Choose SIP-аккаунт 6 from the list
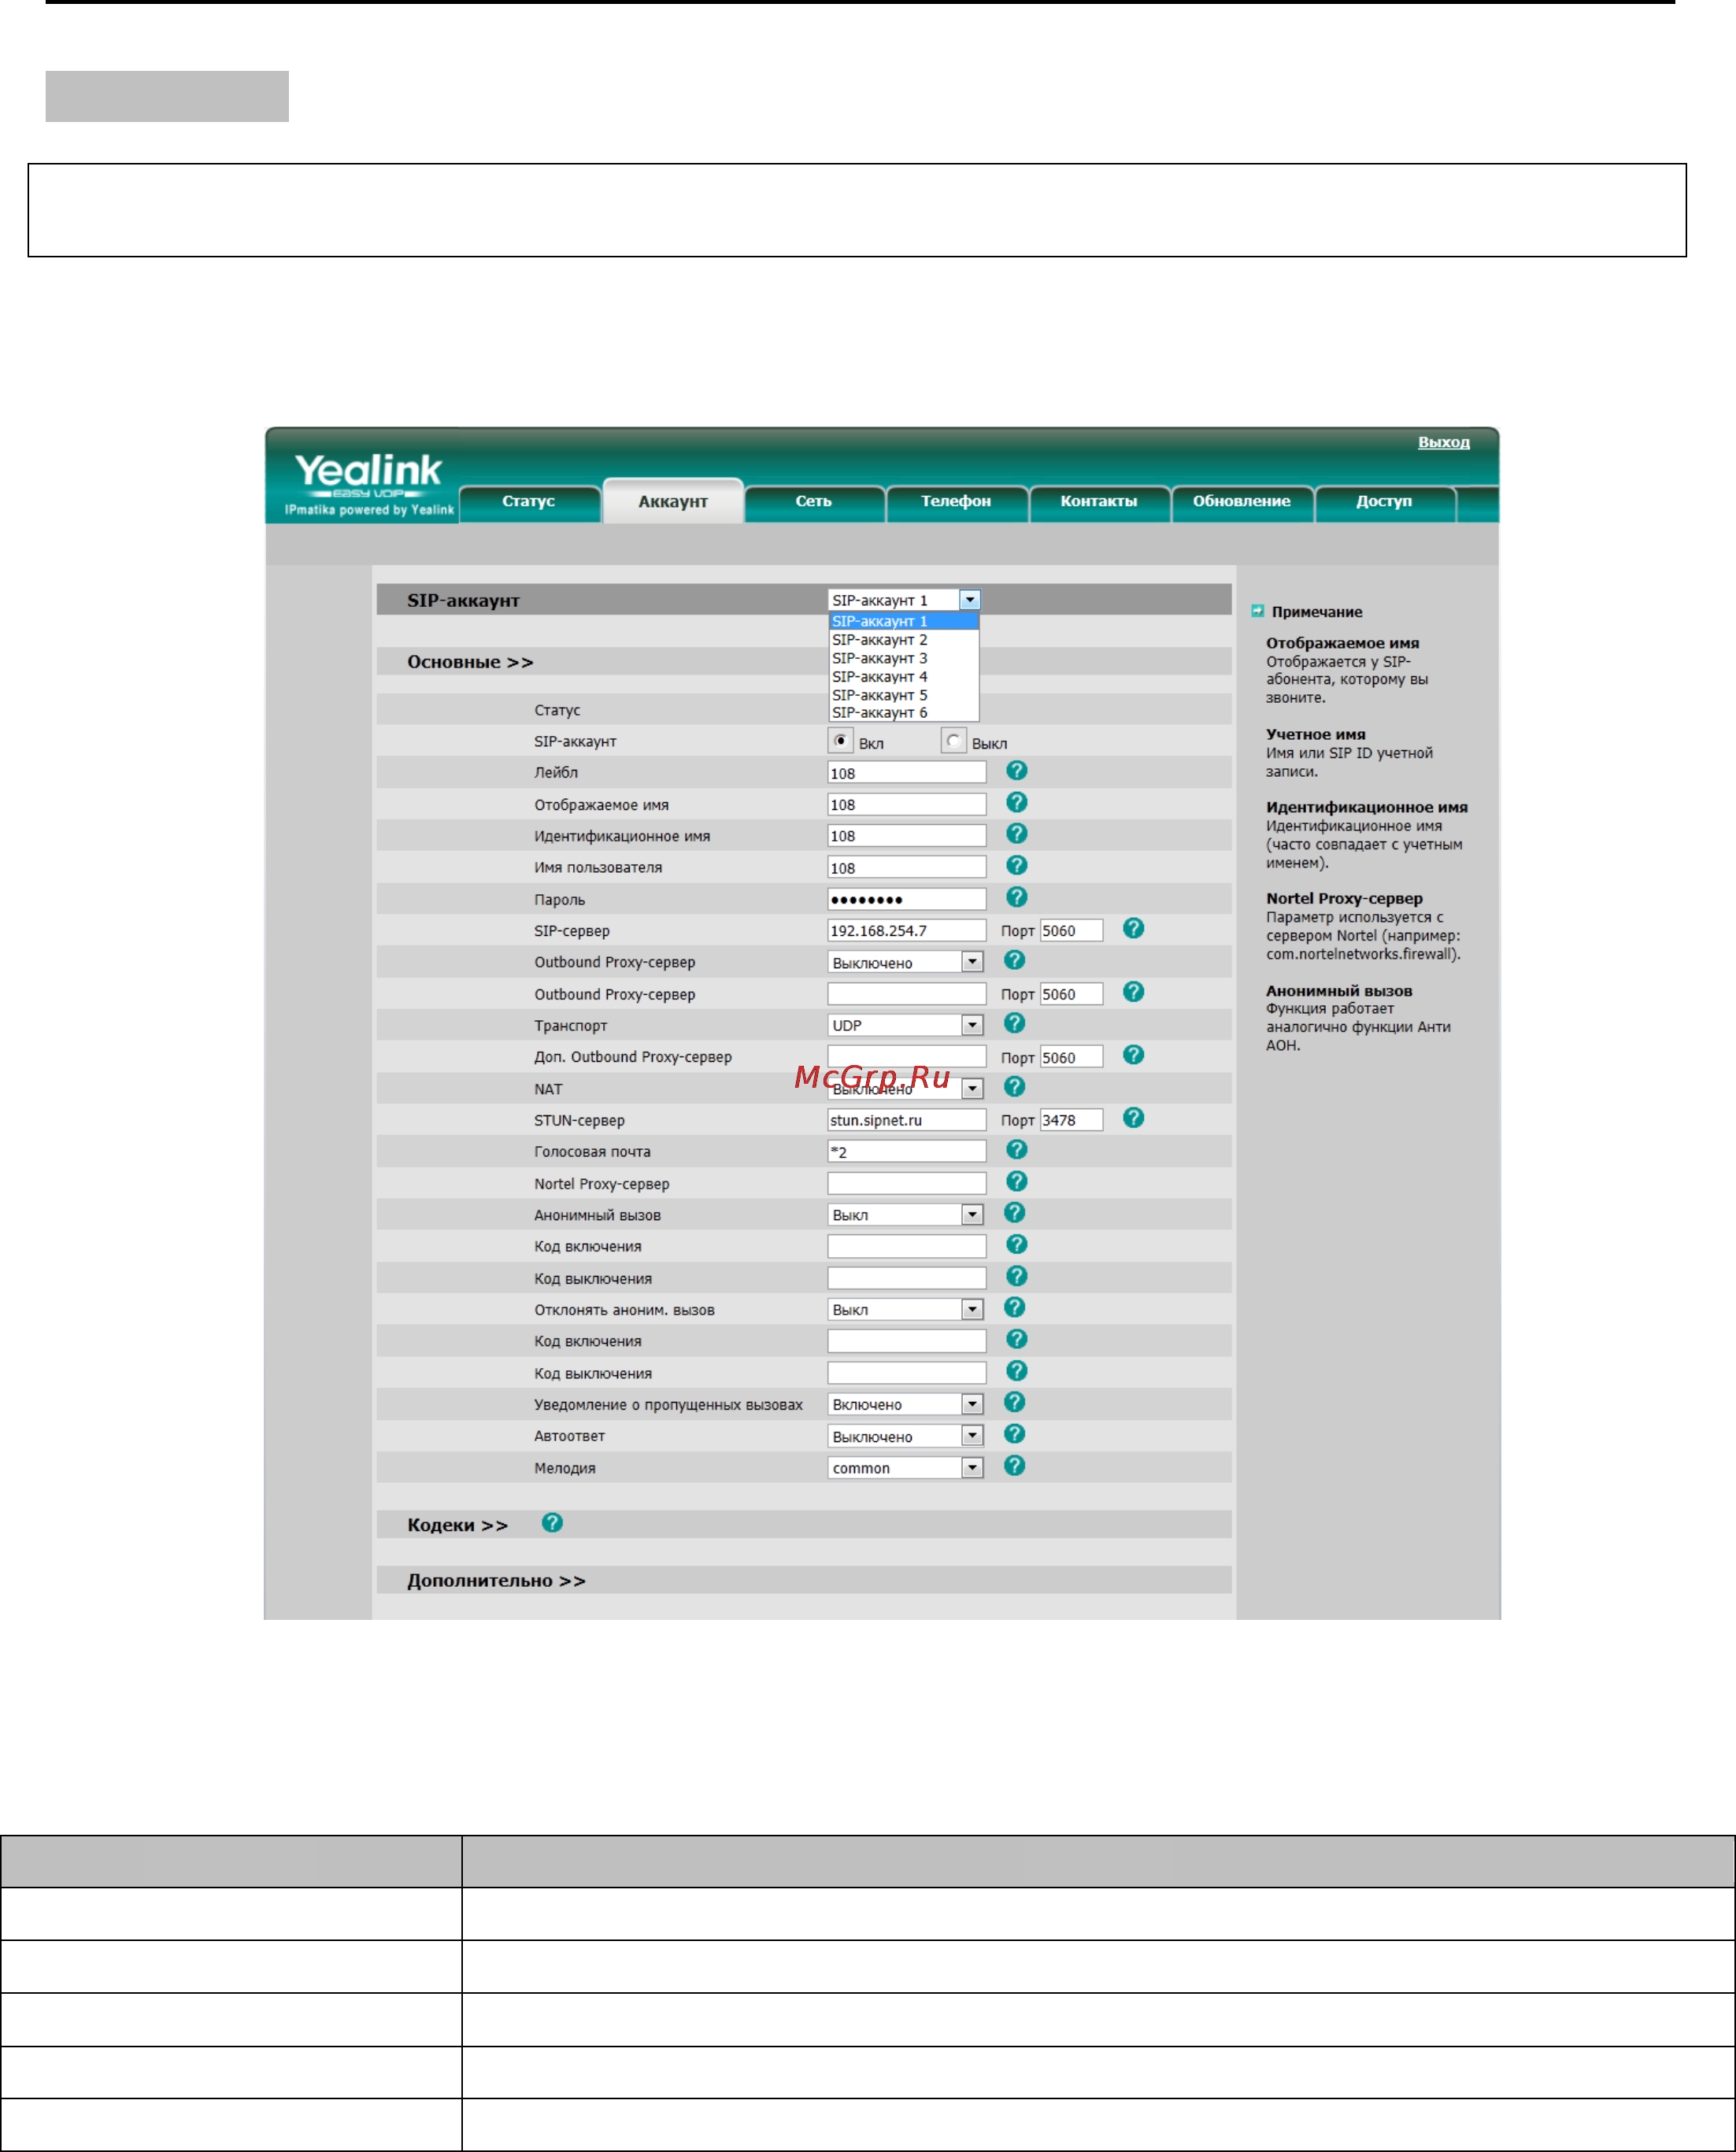 tap(904, 712)
